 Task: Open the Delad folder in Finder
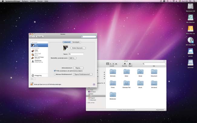tap(140, 72)
